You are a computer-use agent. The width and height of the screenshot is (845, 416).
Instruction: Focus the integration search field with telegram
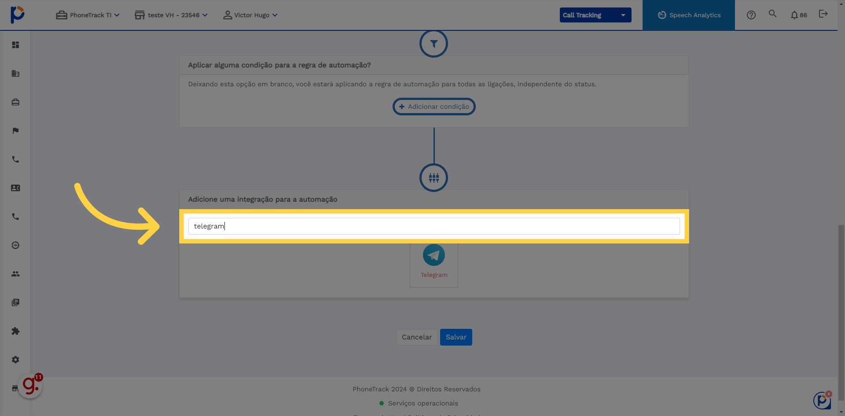click(x=434, y=226)
